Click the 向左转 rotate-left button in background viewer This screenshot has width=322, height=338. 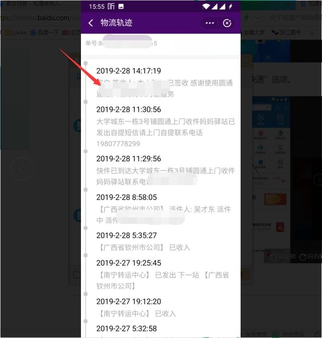tap(283, 257)
